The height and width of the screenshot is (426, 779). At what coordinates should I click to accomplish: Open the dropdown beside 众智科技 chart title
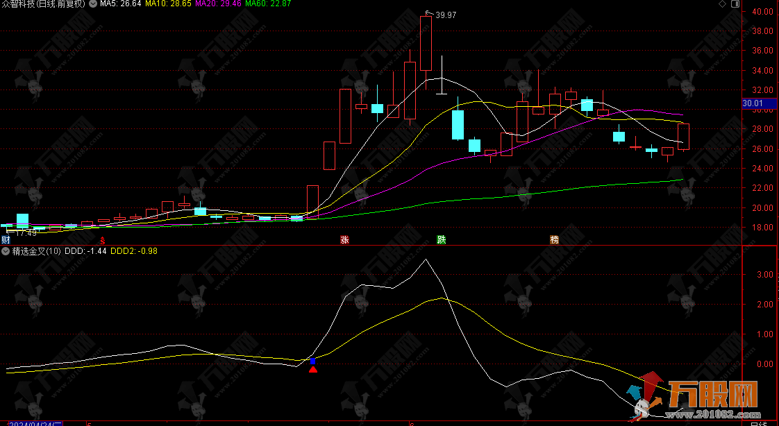93,4
